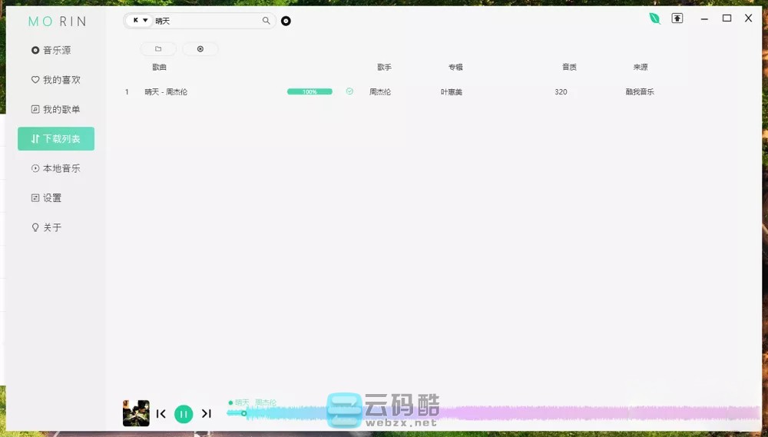Image resolution: width=768 pixels, height=437 pixels.
Task: Open 本地音乐 local music
Action: point(55,168)
